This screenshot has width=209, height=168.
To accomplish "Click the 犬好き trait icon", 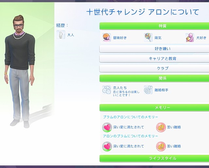I will pos(190,38).
